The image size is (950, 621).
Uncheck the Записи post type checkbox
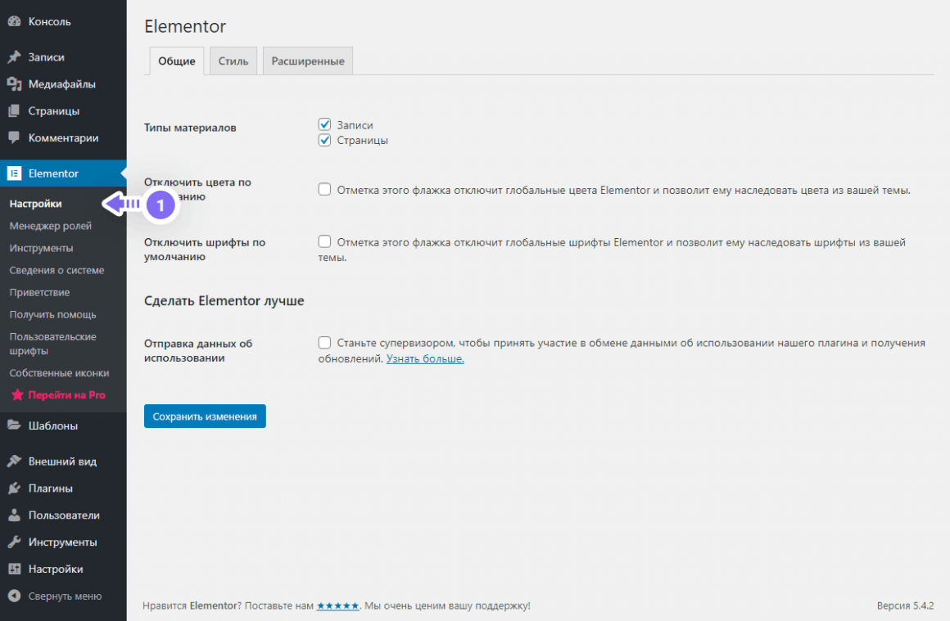[x=324, y=125]
